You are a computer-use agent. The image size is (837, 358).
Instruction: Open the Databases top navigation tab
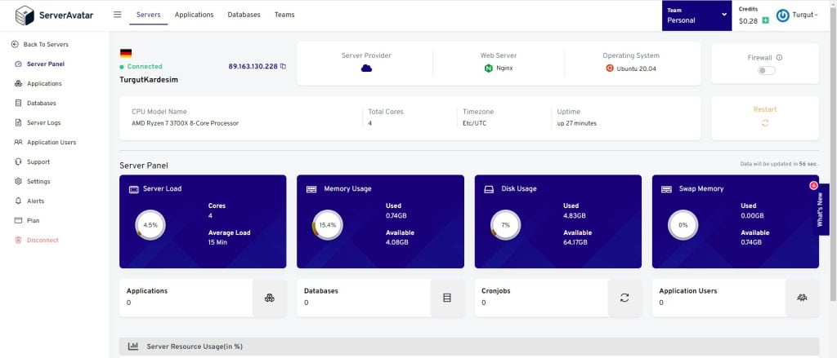coord(244,15)
